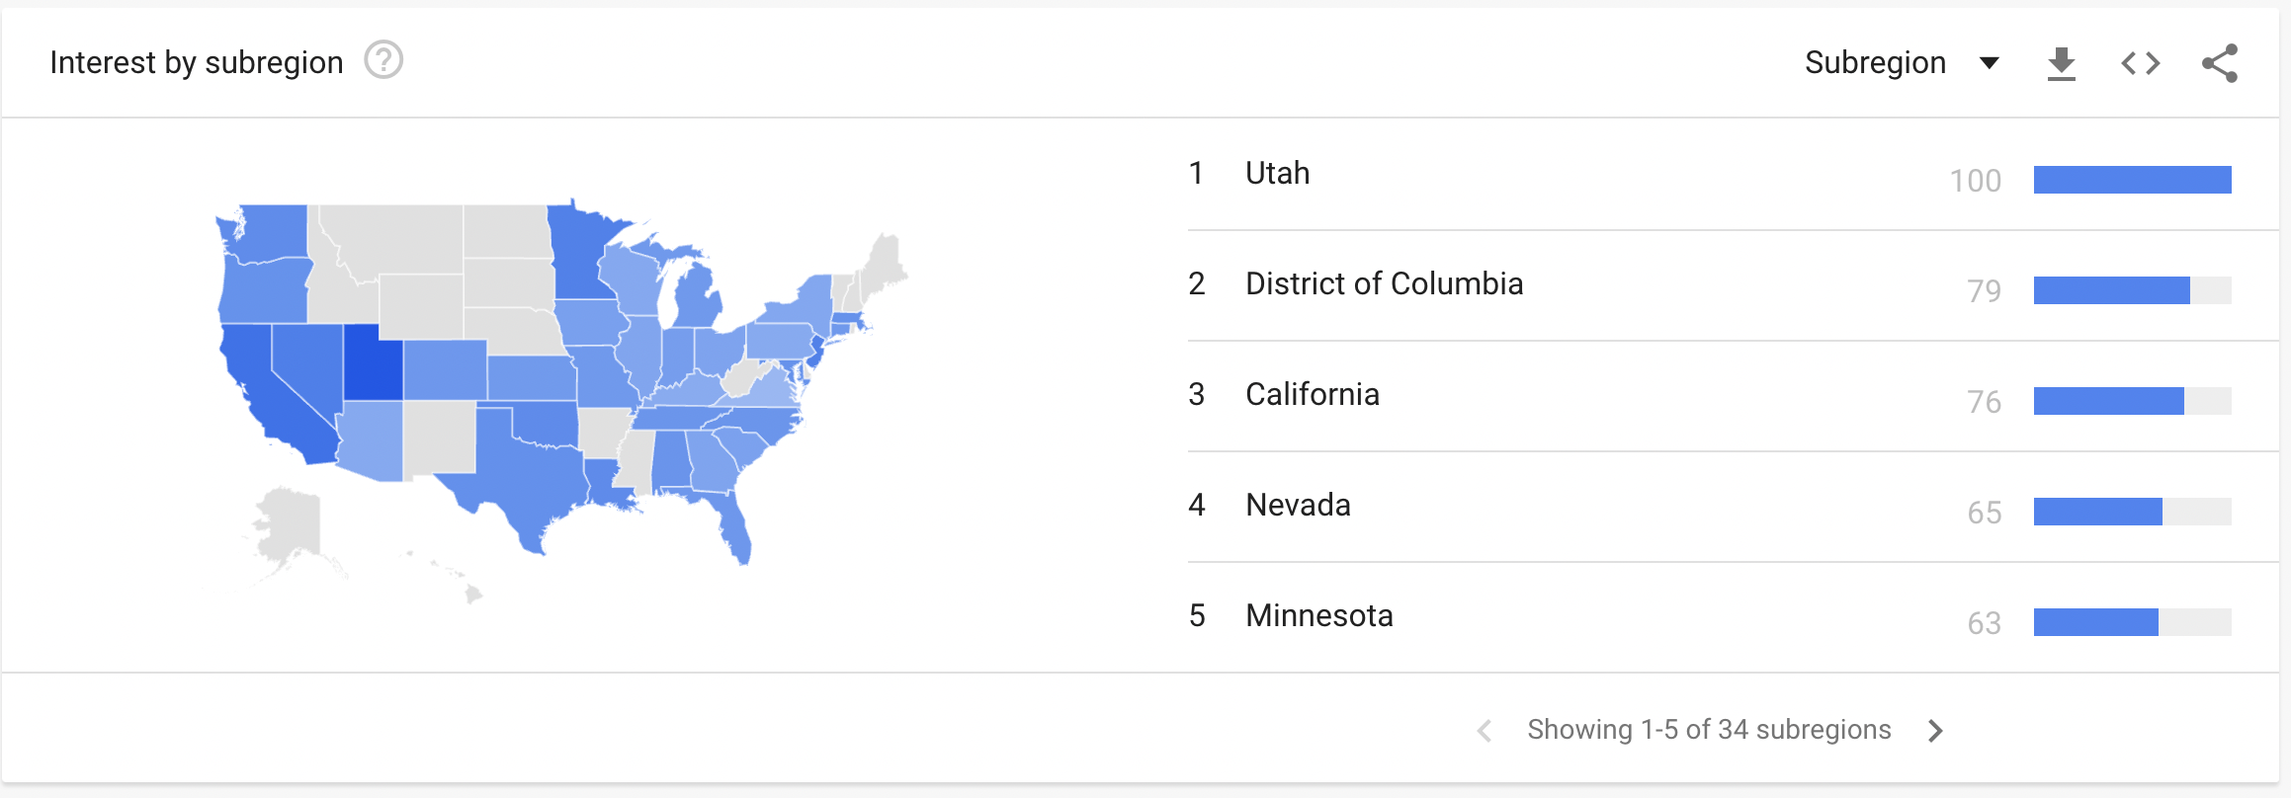Choose Nevada from ranked subregions
This screenshot has height=798, width=2291.
pyautogui.click(x=1298, y=506)
